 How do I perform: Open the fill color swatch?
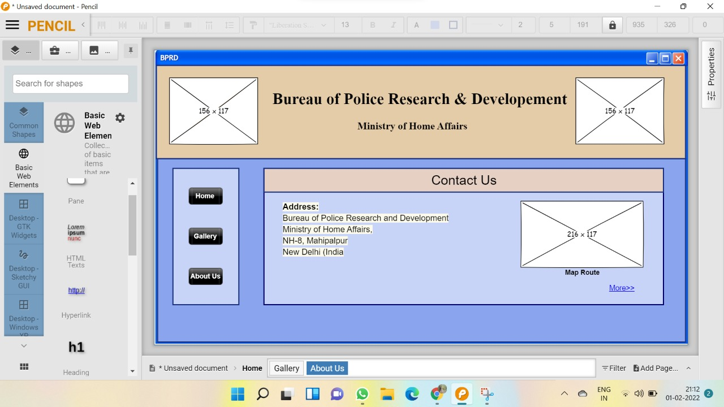pos(435,25)
